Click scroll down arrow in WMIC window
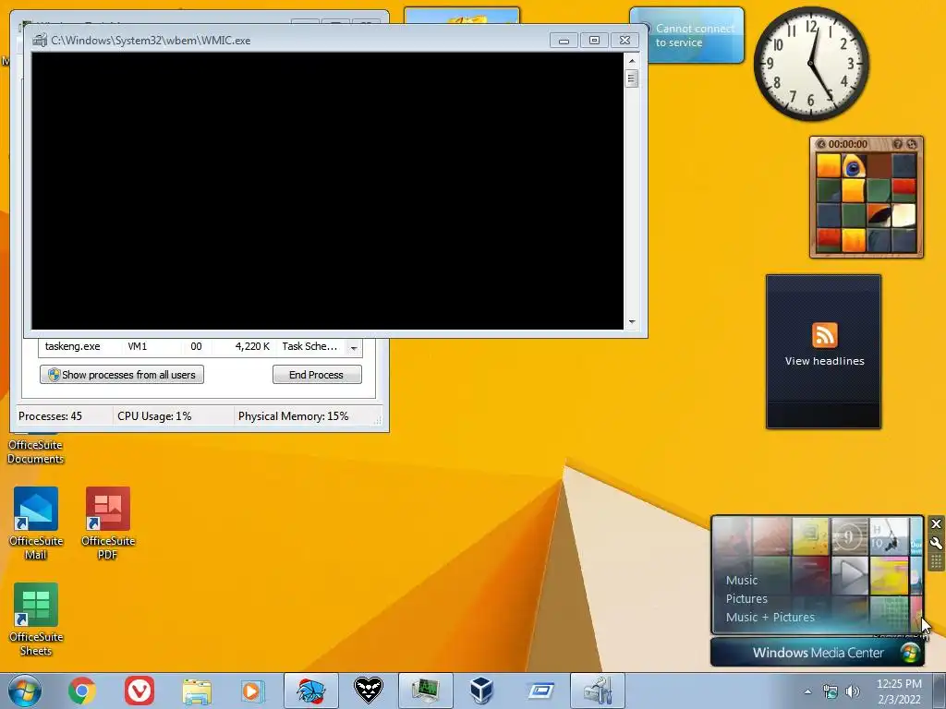946x709 pixels. tap(632, 322)
